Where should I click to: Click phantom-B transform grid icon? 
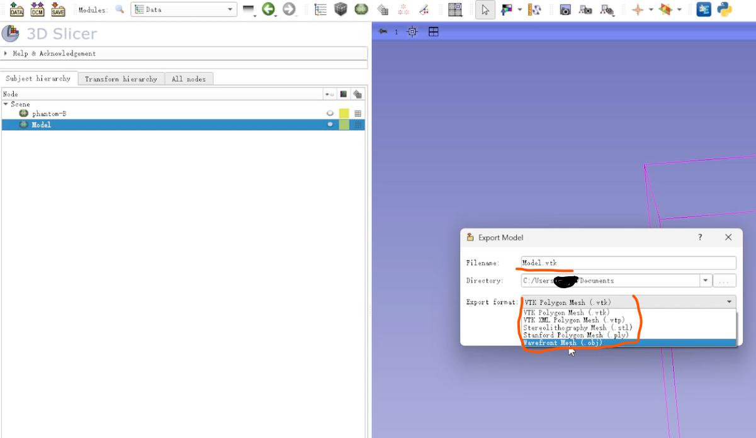pyautogui.click(x=358, y=113)
